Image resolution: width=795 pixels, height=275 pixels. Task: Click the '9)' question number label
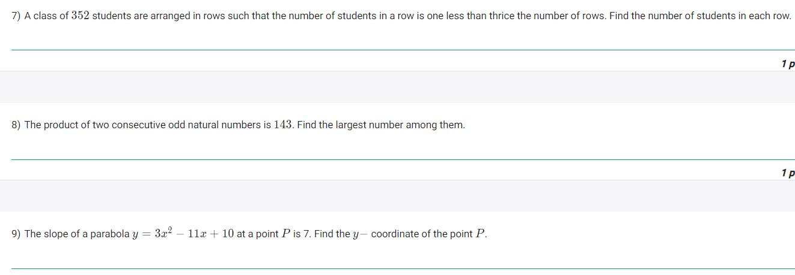17,234
